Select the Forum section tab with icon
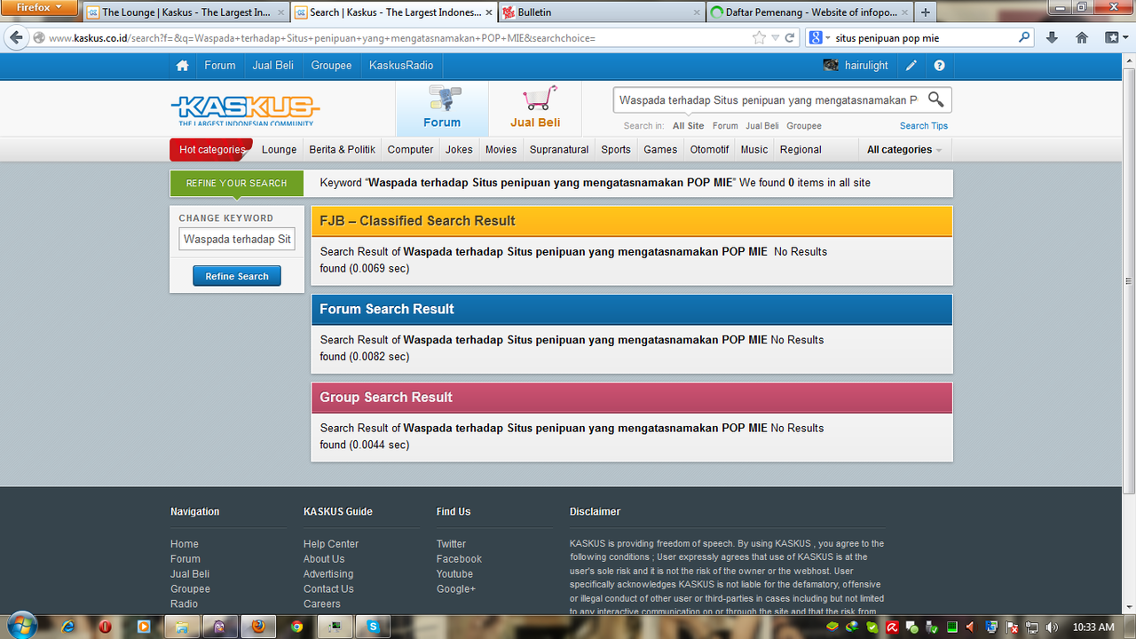The width and height of the screenshot is (1136, 639). tap(442, 108)
